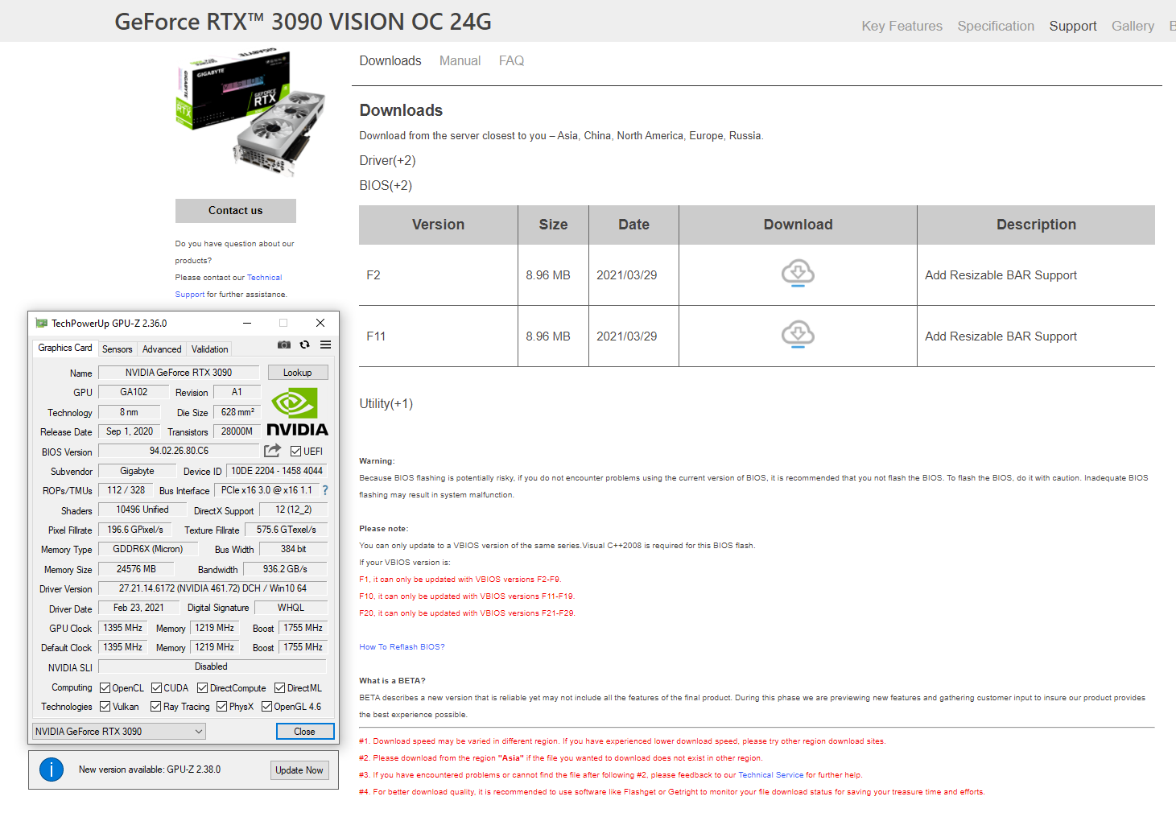
Task: Click the Digital Signature value WHQL
Action: (291, 608)
